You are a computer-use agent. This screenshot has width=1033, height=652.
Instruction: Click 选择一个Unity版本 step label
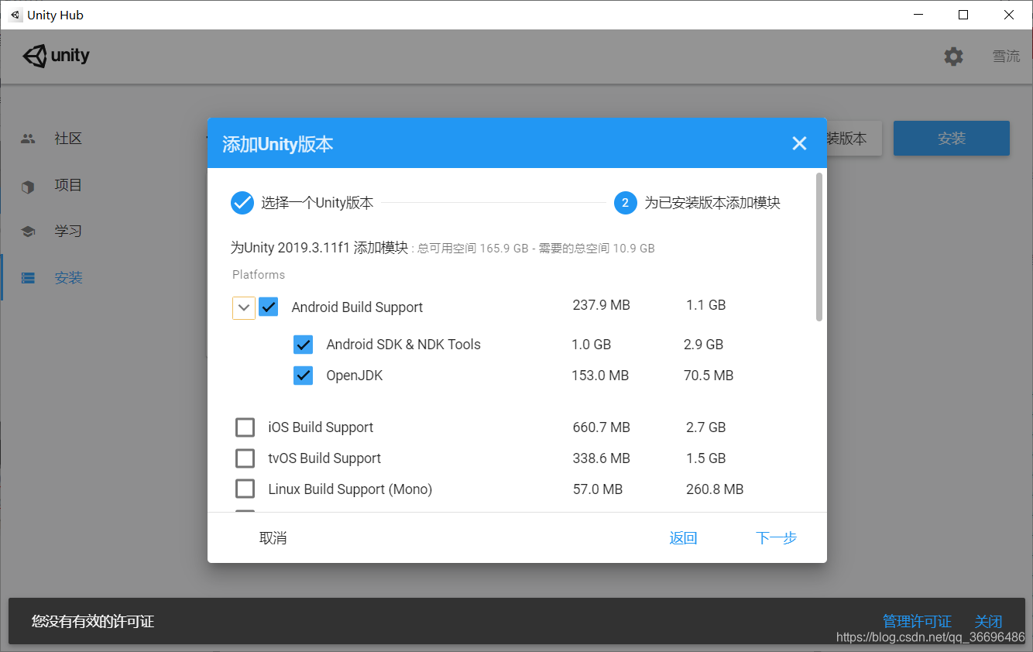pyautogui.click(x=317, y=203)
